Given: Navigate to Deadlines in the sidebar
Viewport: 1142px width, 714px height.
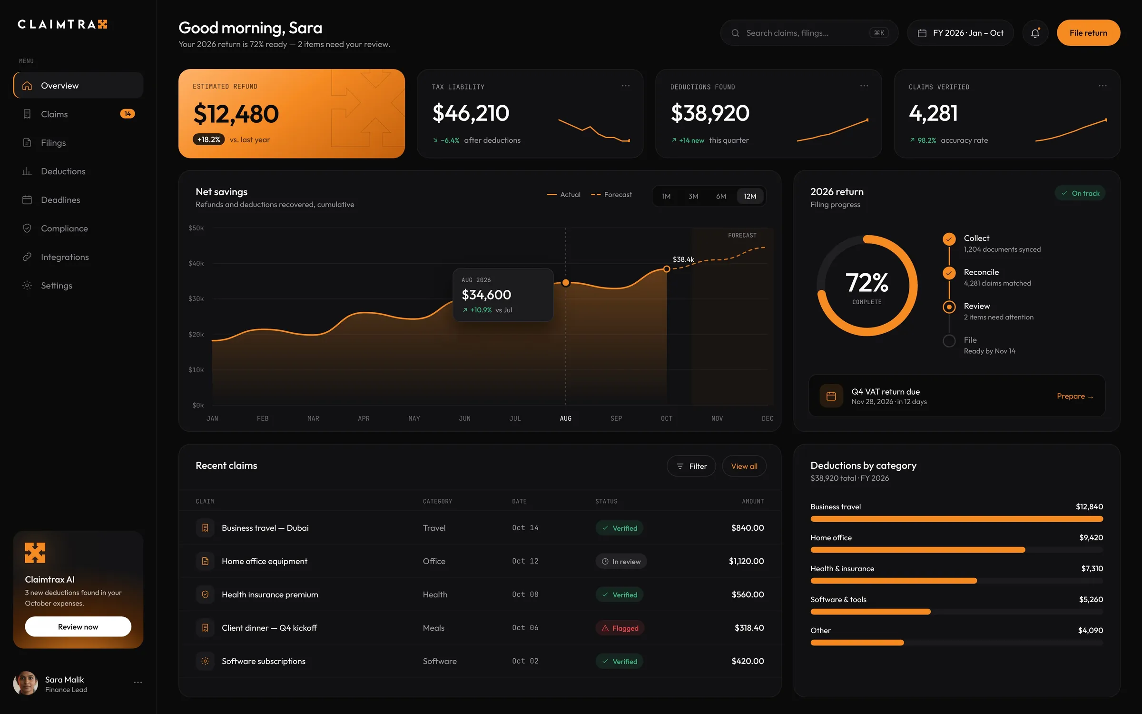Looking at the screenshot, I should tap(79, 200).
